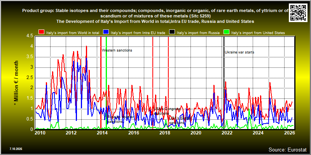Screen dimensions: 311x155
Task: Click the 3.5 y-axis value
Action: 30,57
